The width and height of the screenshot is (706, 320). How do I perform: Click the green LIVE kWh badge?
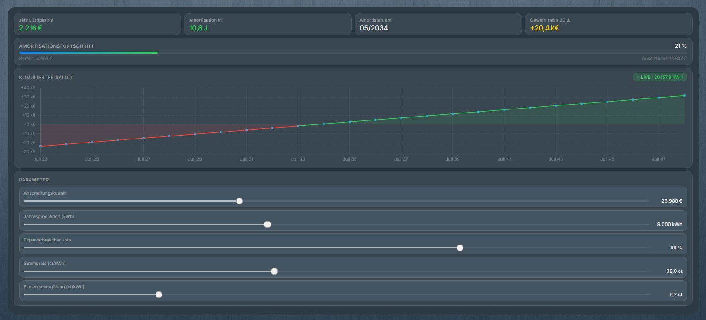(660, 77)
